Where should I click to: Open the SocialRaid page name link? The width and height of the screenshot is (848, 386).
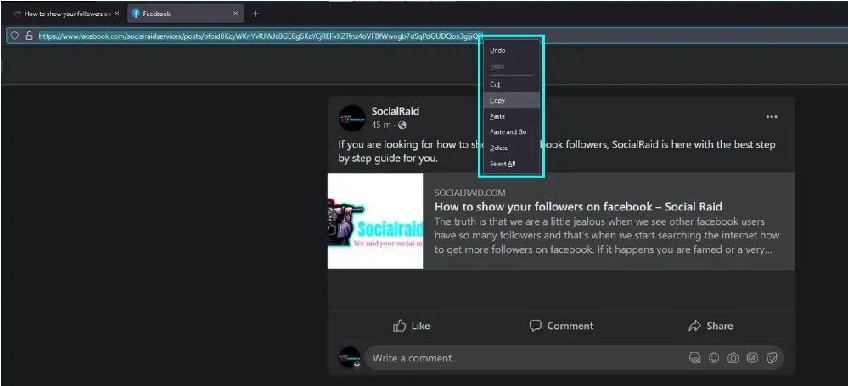pyautogui.click(x=395, y=111)
